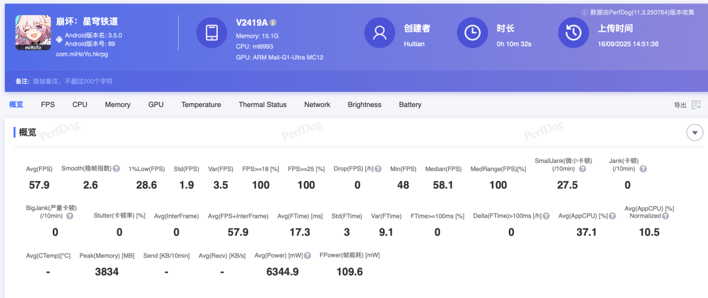Image resolution: width=708 pixels, height=298 pixels.
Task: Switch to the FPS tab
Action: [48, 105]
